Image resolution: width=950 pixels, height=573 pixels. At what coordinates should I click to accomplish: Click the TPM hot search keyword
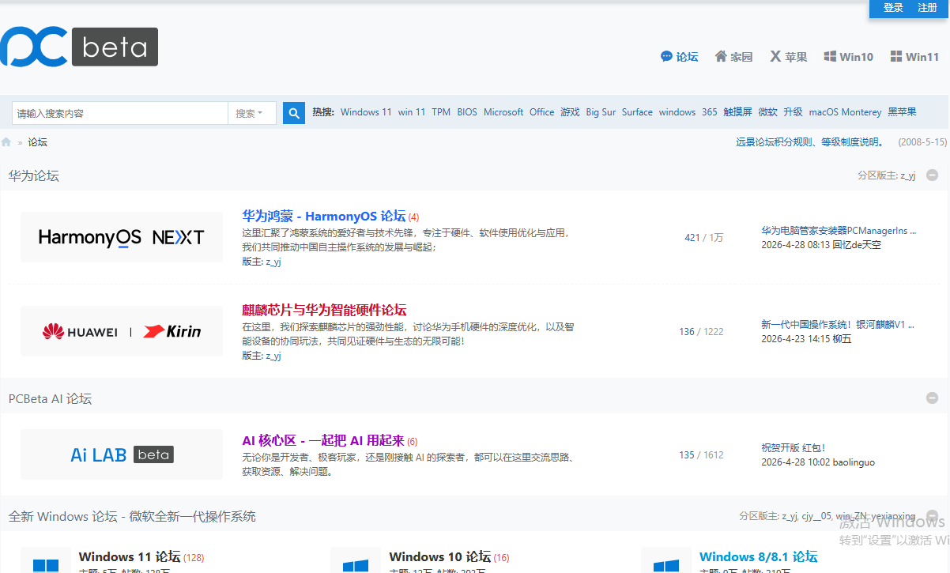tap(441, 112)
